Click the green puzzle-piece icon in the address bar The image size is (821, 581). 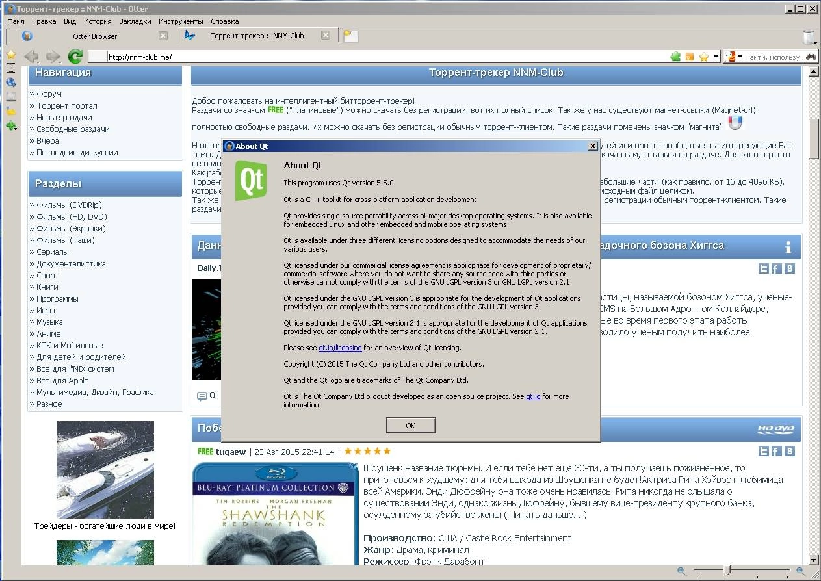click(x=676, y=57)
